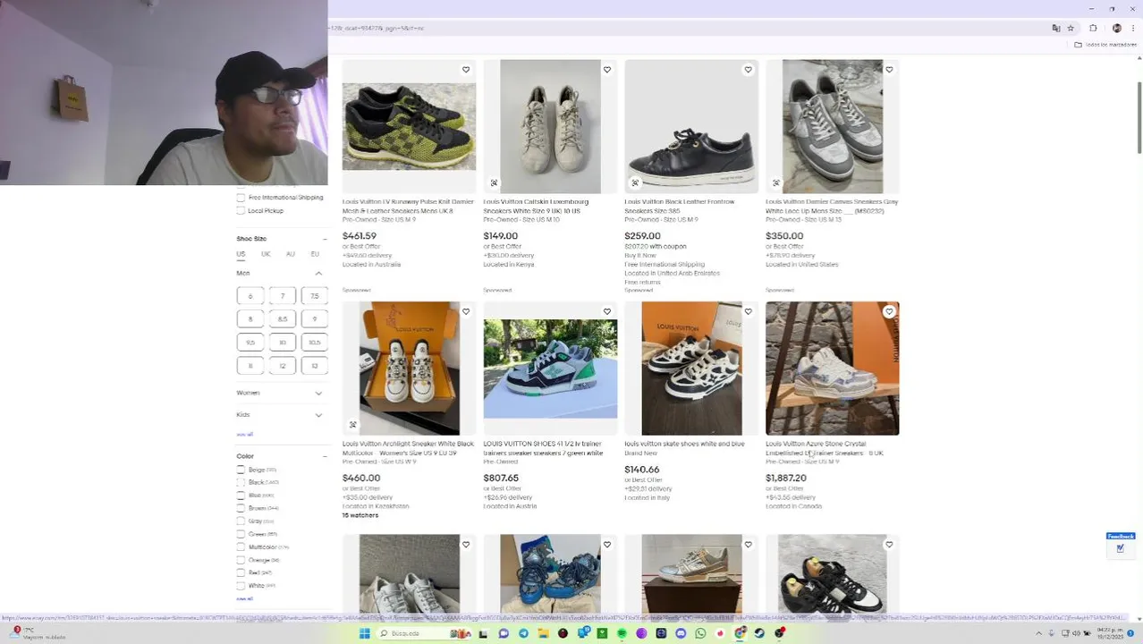This screenshot has width=1143, height=644.
Task: Switch shoe size units to EU
Action: (315, 254)
